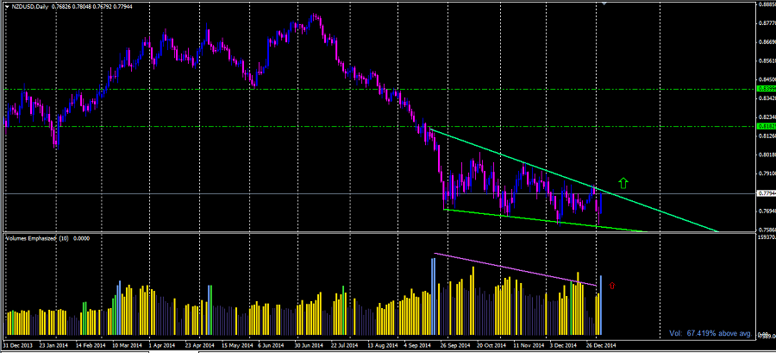
Task: Click the 30 Jun 2014 date label
Action: (308, 345)
